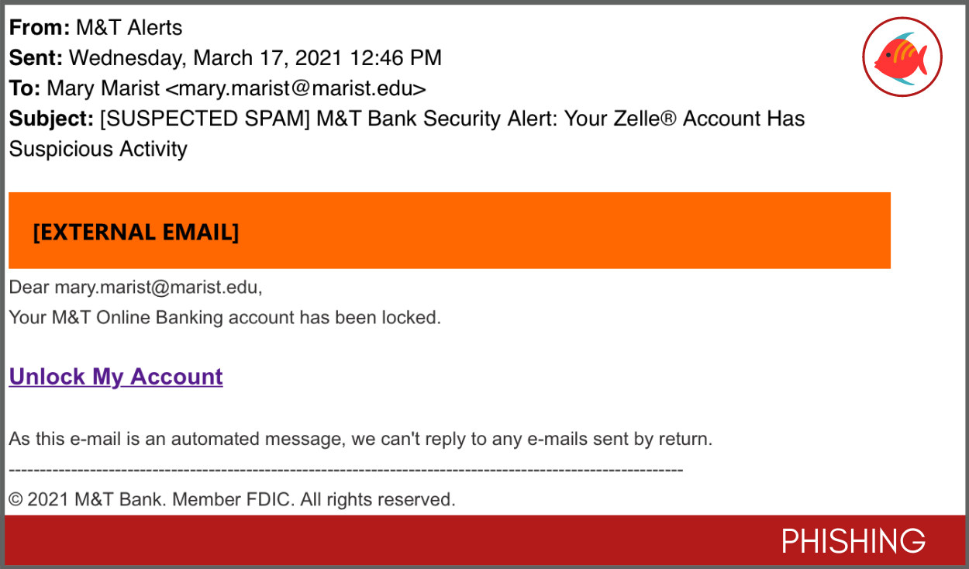
Task: Click the © 2021 M&T Bank copyright line
Action: (232, 500)
